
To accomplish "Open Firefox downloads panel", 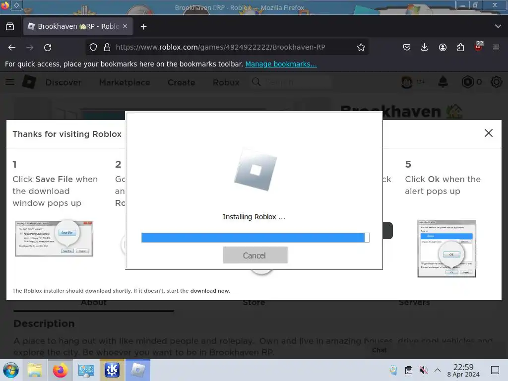I will coord(425,47).
